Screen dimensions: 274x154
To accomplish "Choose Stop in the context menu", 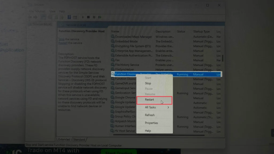I will click(x=148, y=83).
